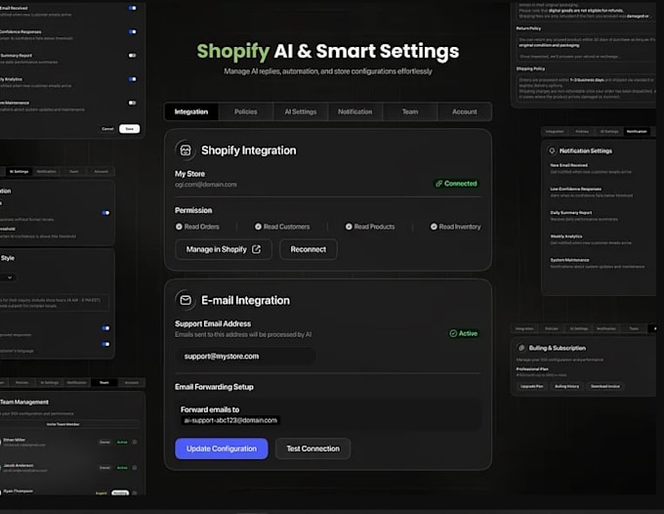The height and width of the screenshot is (514, 664).
Task: Toggle the Analytics notification switch
Action: [133, 79]
